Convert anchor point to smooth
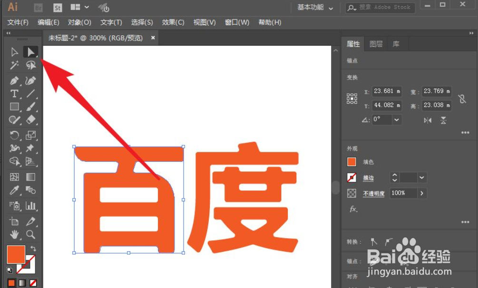Image resolution: width=478 pixels, height=288 pixels. tap(389, 242)
